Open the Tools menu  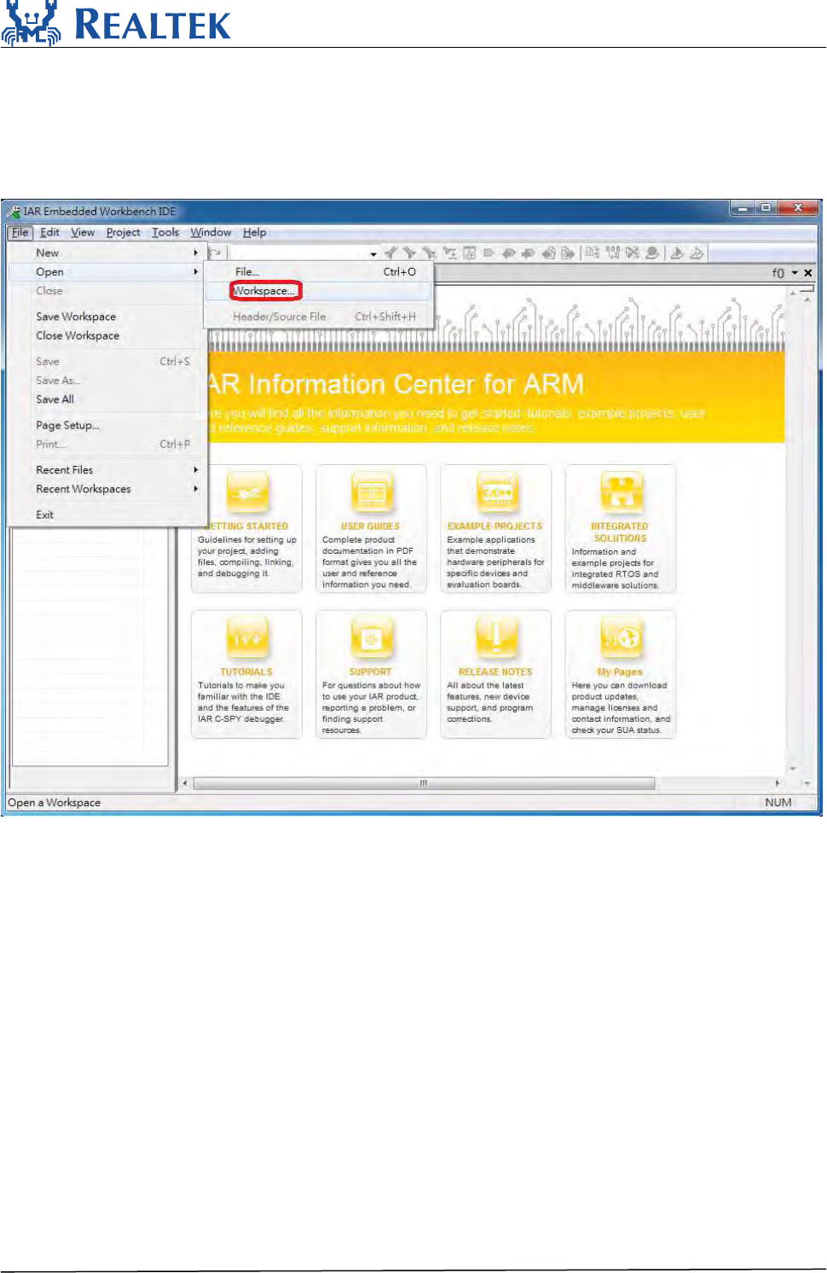(x=165, y=232)
